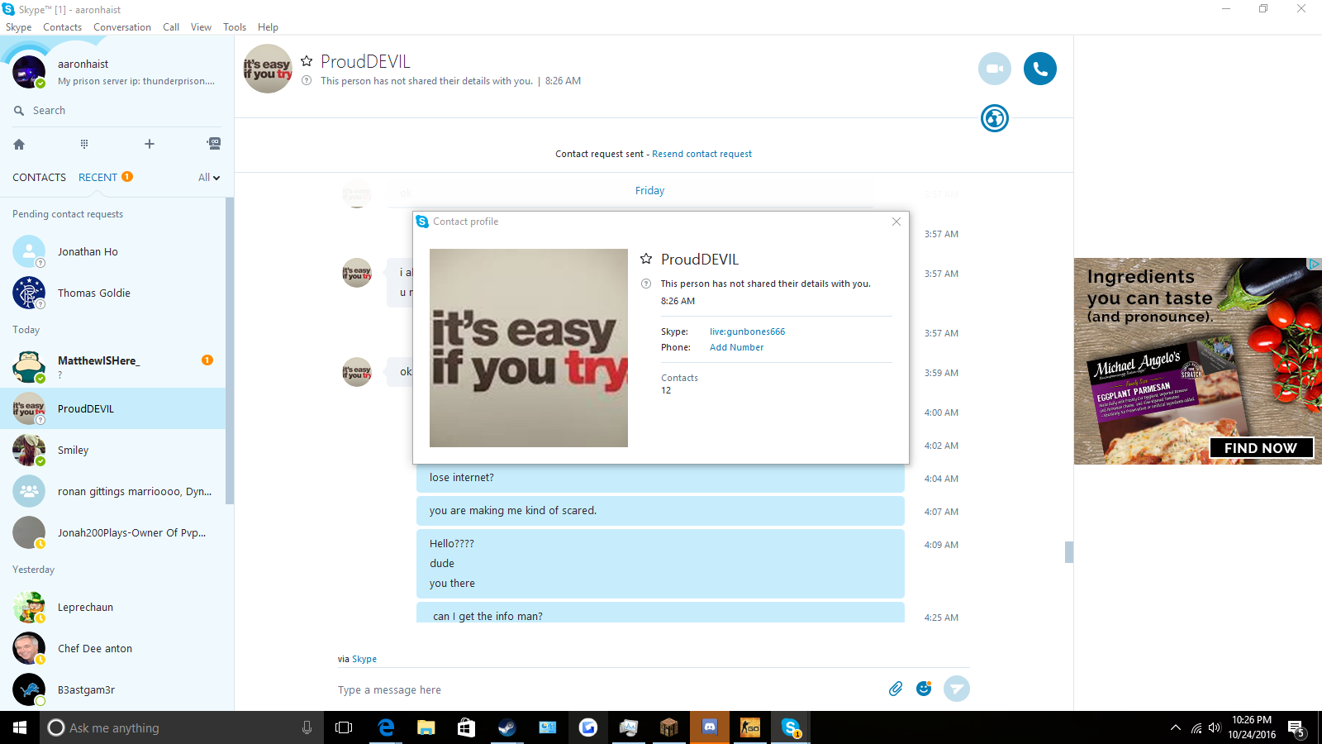Show hidden system tray icons

(1176, 728)
